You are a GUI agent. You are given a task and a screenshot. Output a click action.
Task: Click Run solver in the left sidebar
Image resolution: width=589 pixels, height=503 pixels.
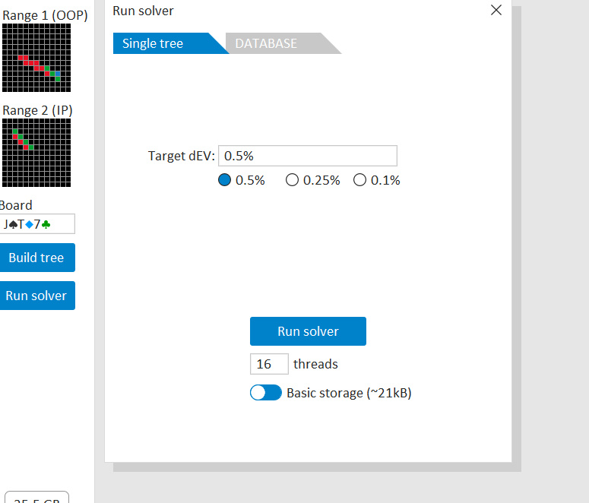click(x=36, y=296)
